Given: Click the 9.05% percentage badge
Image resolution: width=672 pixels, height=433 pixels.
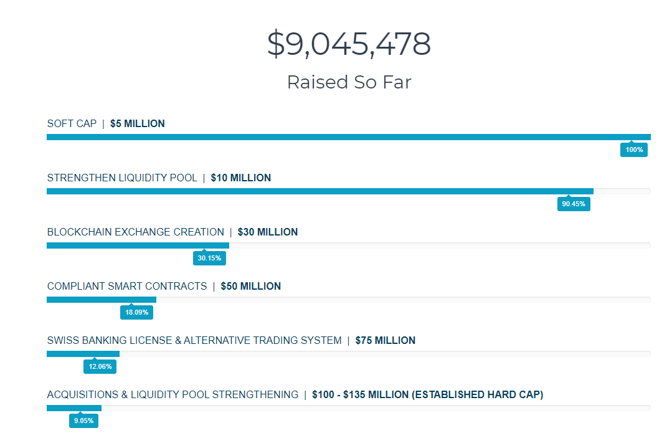Looking at the screenshot, I should coord(83,421).
